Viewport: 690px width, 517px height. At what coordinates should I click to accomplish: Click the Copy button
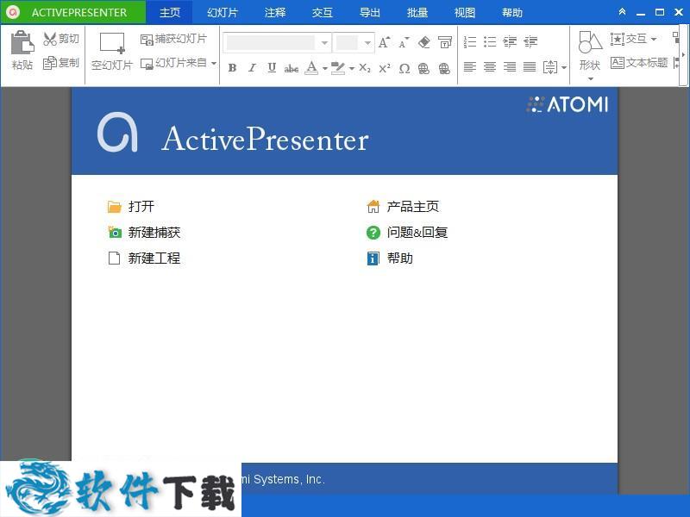(x=61, y=63)
